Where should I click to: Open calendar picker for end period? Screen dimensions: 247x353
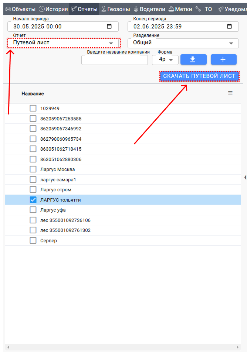(229, 27)
